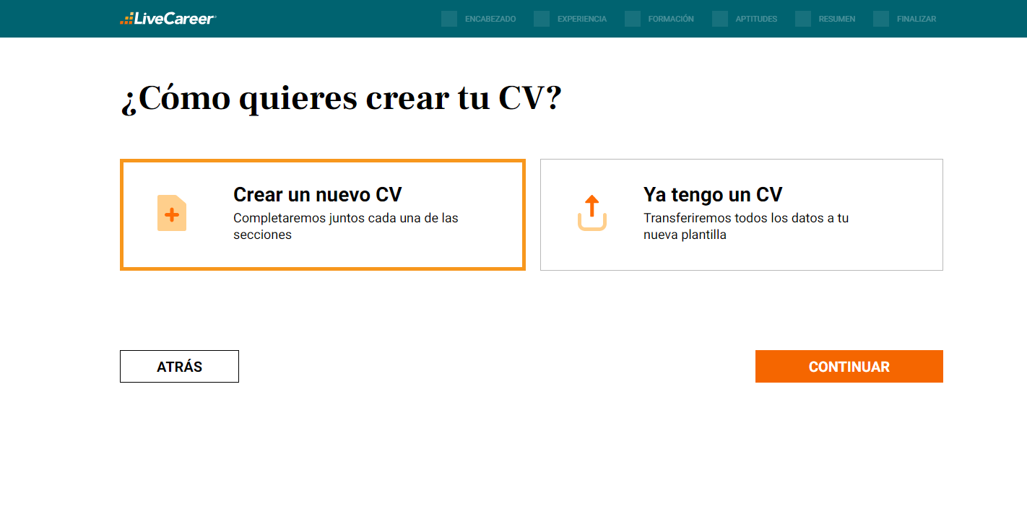
Task: Select the 'Crear un nuevo CV' card
Action: point(323,215)
